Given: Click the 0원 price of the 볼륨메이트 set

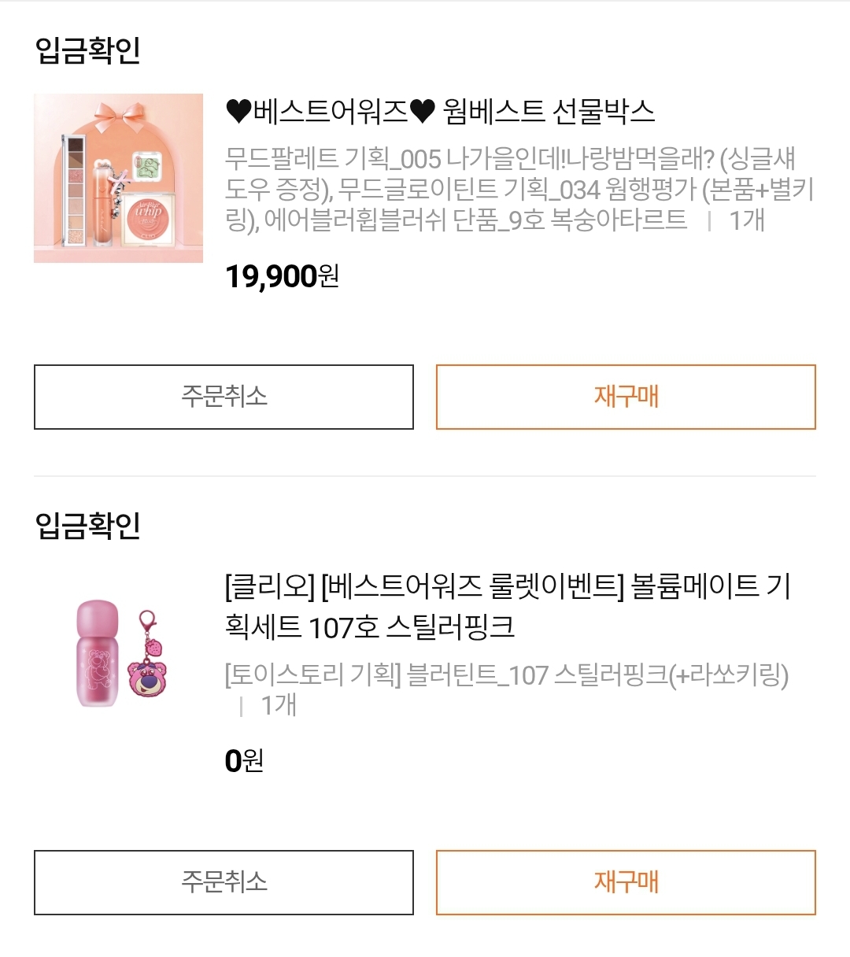Looking at the screenshot, I should tap(244, 761).
